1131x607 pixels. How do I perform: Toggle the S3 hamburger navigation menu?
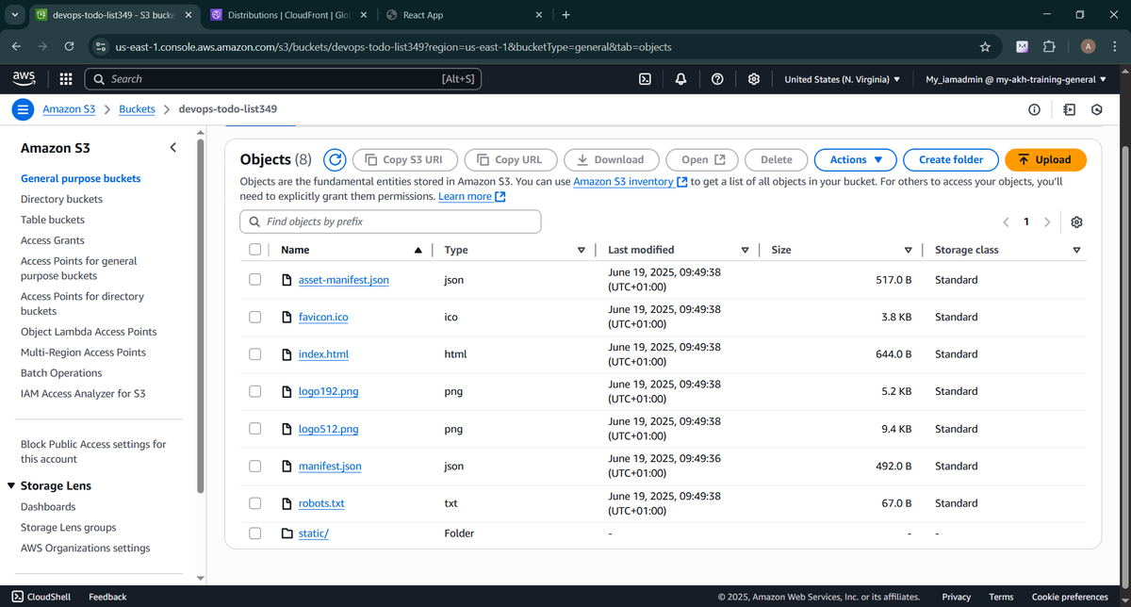point(24,109)
